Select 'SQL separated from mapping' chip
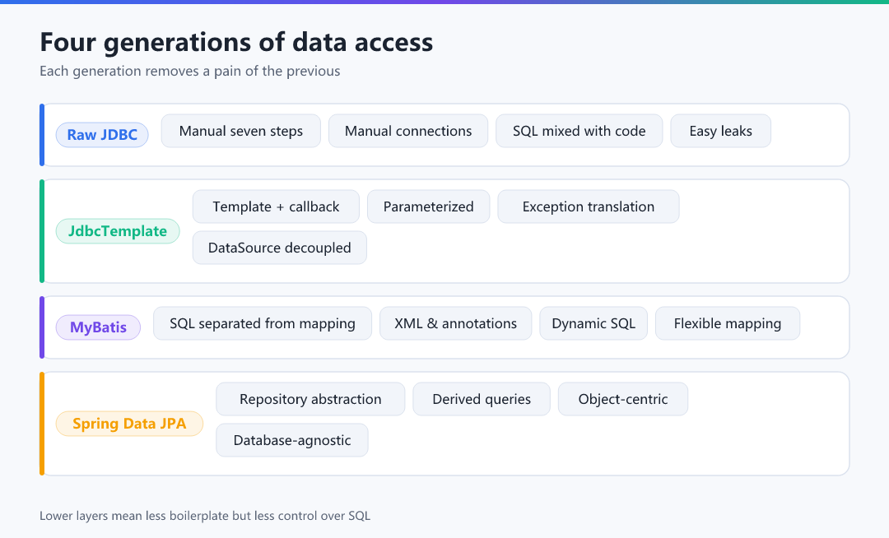The image size is (889, 538). click(263, 323)
